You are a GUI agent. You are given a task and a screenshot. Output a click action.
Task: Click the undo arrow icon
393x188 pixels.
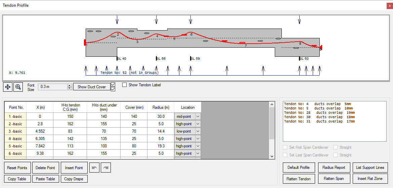coord(94,168)
